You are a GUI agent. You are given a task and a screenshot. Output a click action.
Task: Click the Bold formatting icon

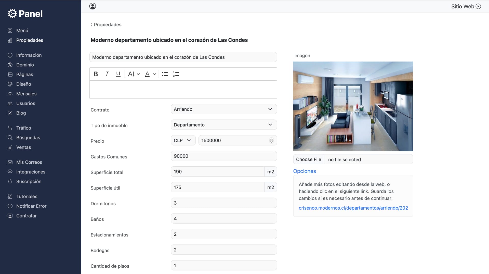point(96,74)
